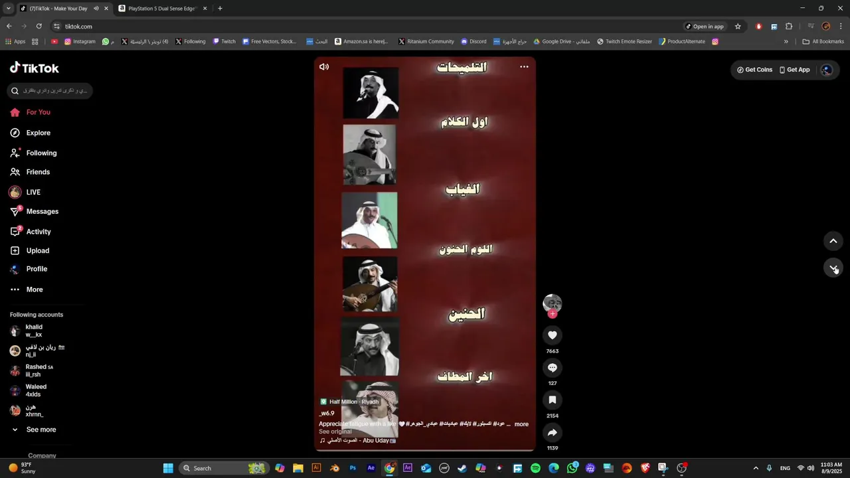
Task: Click Open in app button
Action: pos(704,27)
